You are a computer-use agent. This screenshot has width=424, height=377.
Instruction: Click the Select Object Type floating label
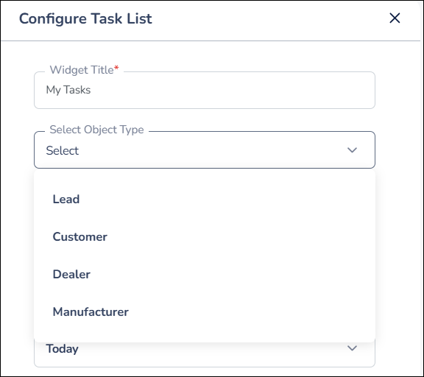(x=96, y=130)
